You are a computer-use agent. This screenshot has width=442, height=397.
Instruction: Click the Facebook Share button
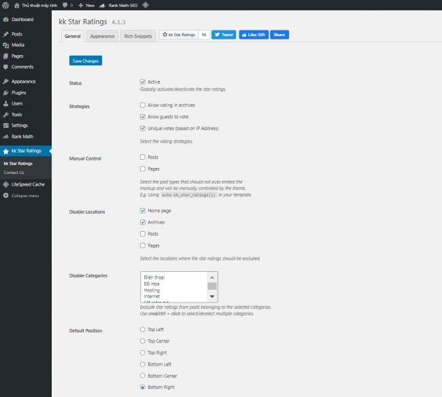tap(279, 35)
